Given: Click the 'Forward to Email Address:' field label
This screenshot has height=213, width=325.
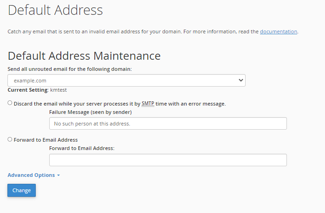Looking at the screenshot, I should [x=81, y=148].
